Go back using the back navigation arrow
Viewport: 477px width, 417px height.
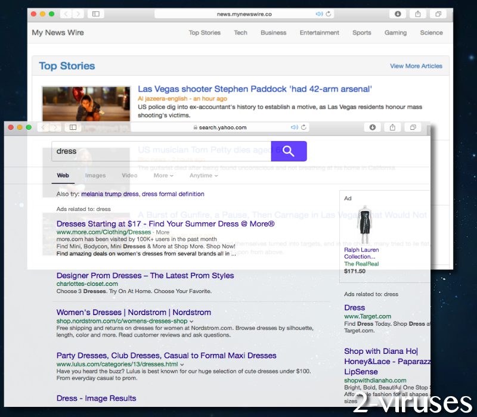coord(42,127)
